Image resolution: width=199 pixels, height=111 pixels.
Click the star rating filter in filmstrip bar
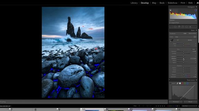pos(160,106)
